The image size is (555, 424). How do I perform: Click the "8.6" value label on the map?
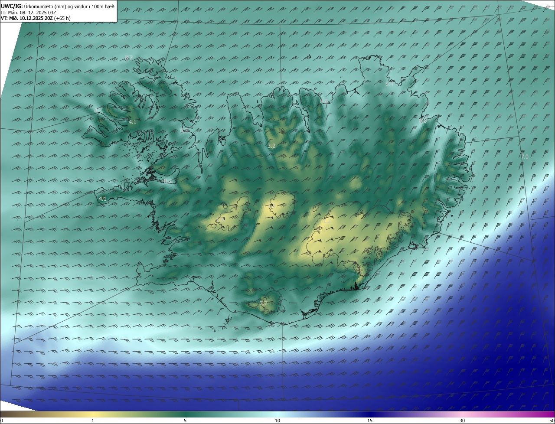click(324, 101)
